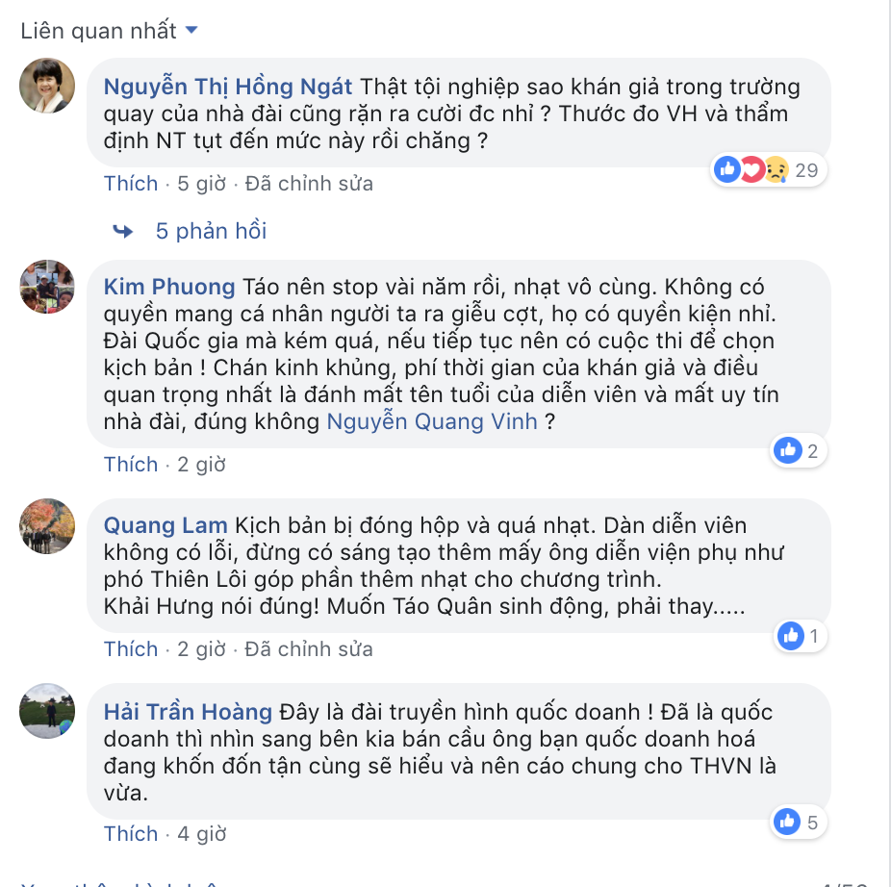Expand the '5 phản hồi' replies thread
Screen dimensions: 891x887
211,231
